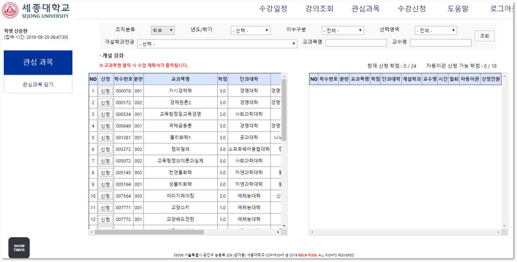Click the course list scroll left arrow
The height and width of the screenshot is (262, 517).
coord(91,232)
